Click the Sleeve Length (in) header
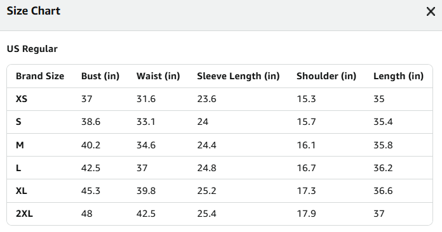 pos(238,76)
